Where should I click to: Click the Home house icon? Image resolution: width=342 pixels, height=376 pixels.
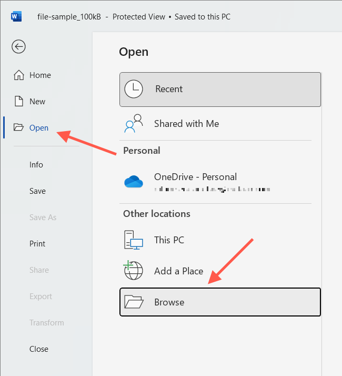(x=19, y=75)
